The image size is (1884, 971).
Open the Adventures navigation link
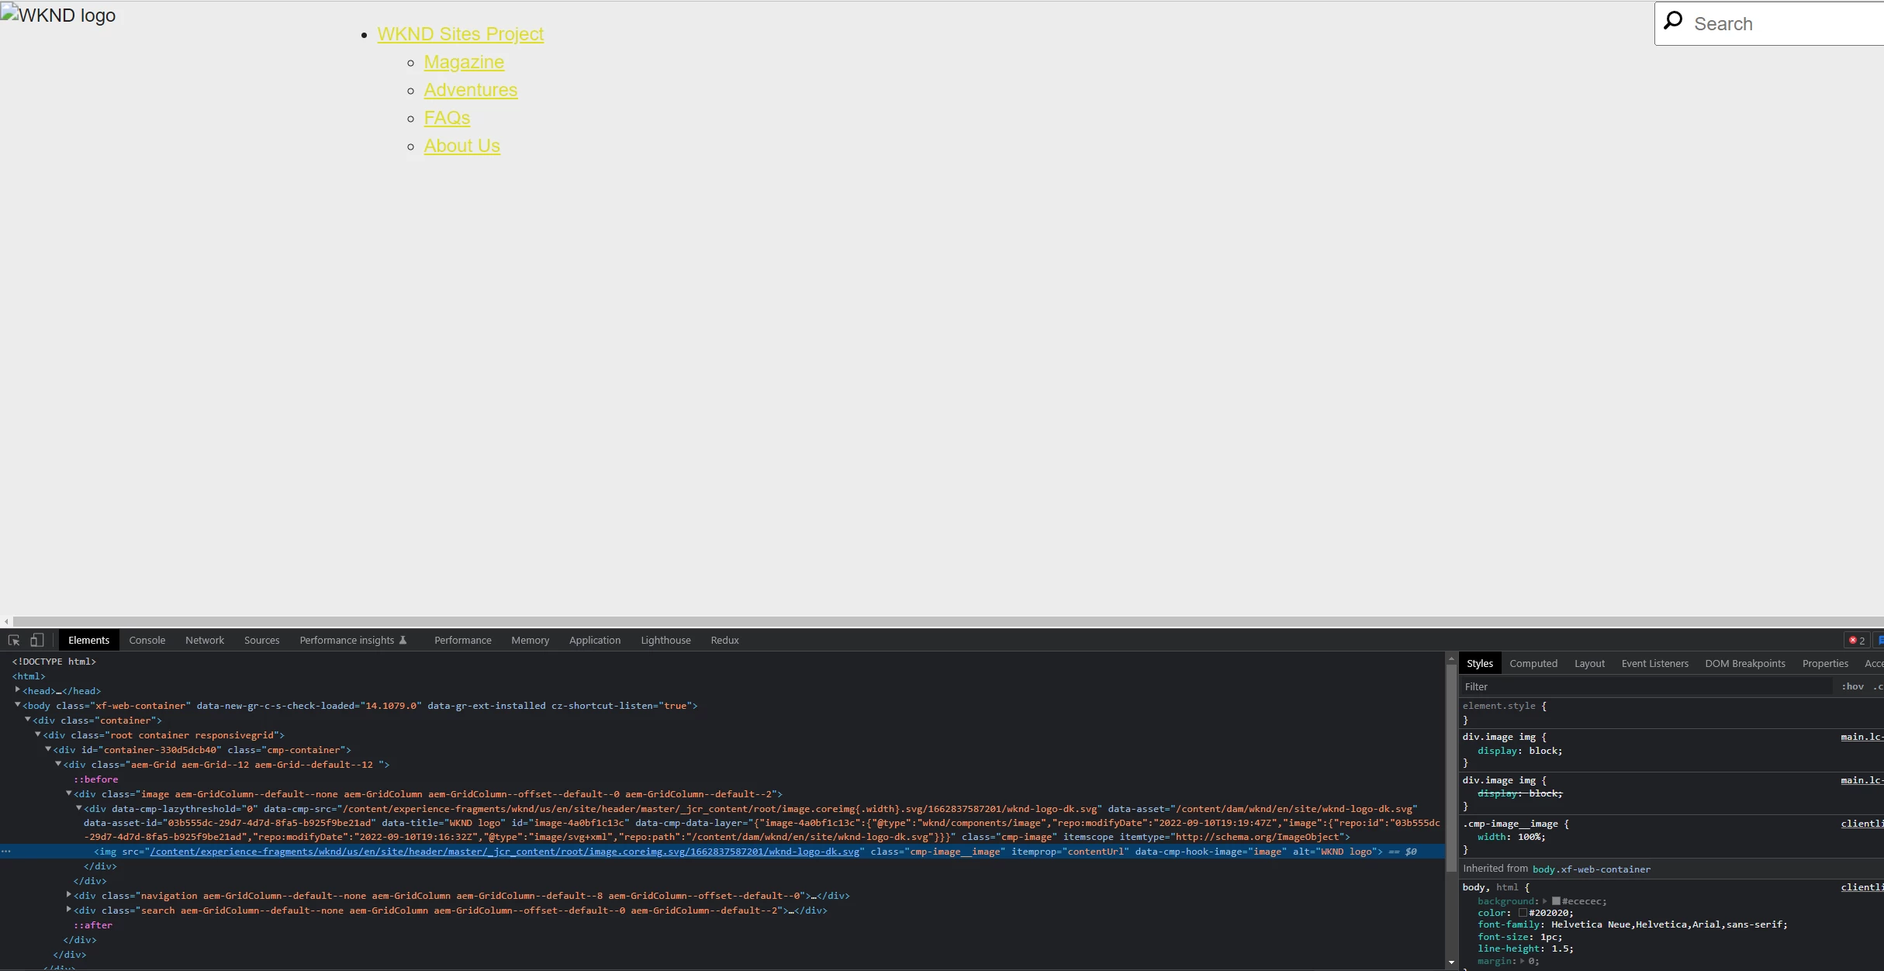[x=470, y=90]
